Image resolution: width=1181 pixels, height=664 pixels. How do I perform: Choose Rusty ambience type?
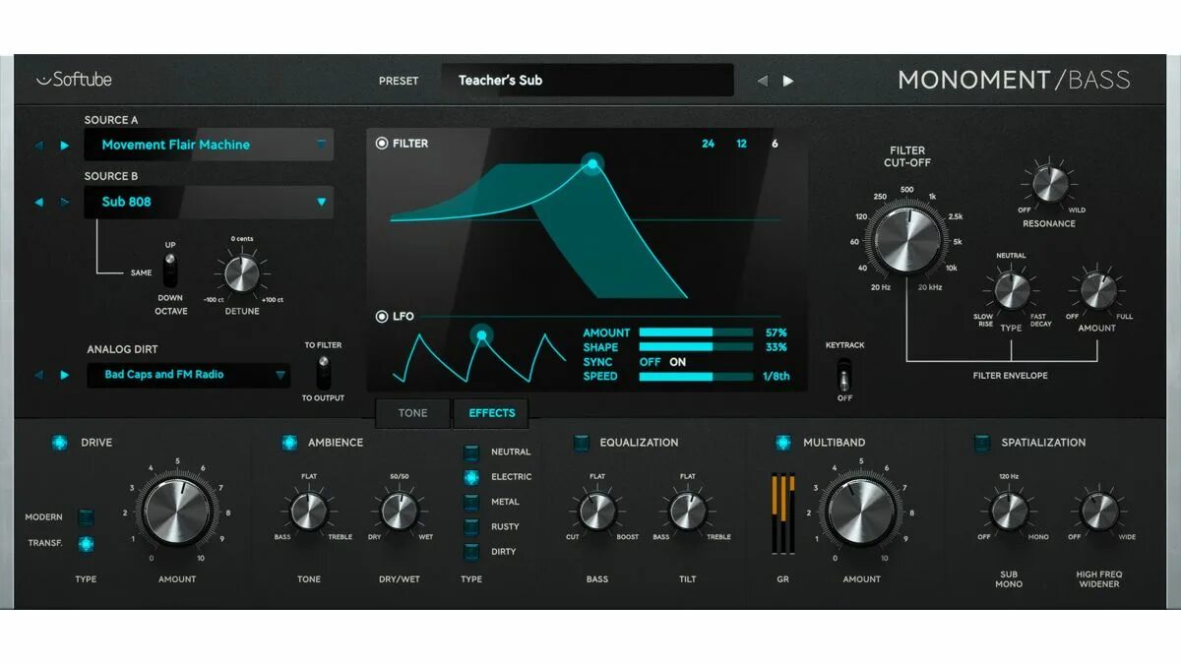pos(471,526)
